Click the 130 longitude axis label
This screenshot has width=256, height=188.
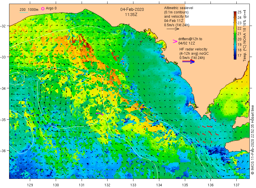click(56, 185)
